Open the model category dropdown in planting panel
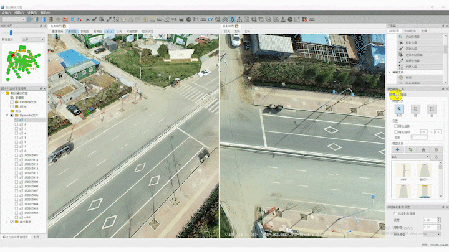The height and width of the screenshot is (252, 449). click(410, 157)
